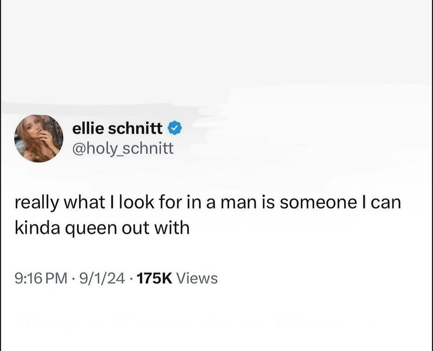Open ellie schnitt's profile picture
Viewport: 433px width, 351px height.
[37, 137]
